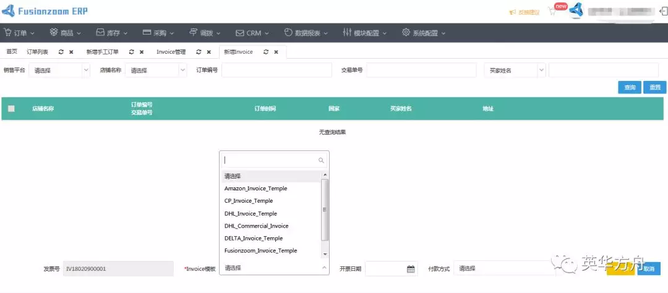Screen dimensions: 668x293
Task: Close the 新增手工订单 tab
Action: tap(142, 52)
